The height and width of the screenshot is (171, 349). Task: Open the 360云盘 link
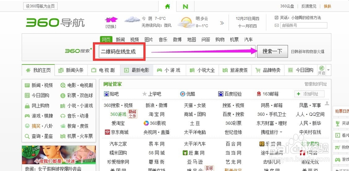[287, 6]
